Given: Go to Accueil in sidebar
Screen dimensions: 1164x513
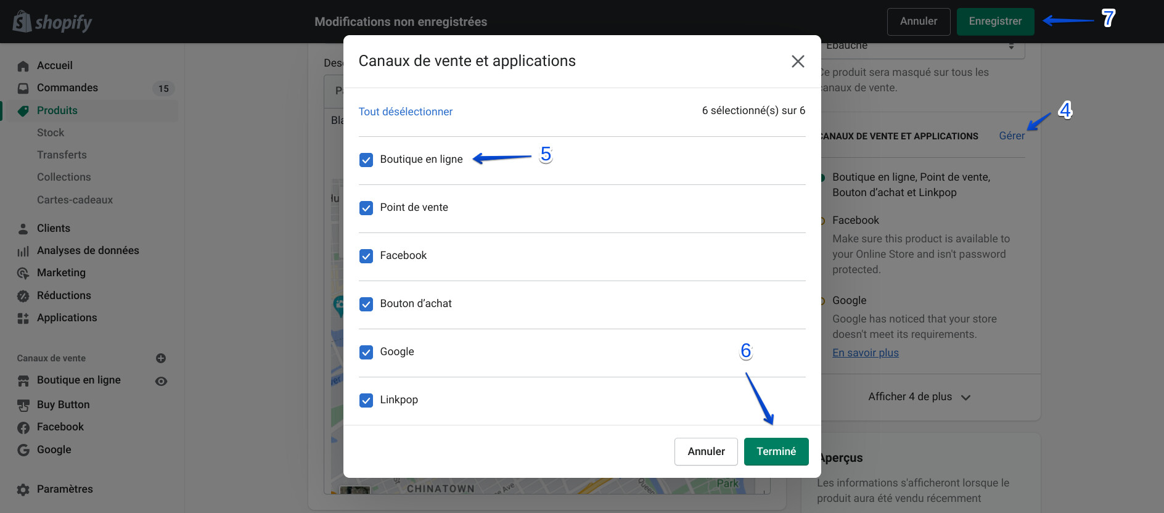Looking at the screenshot, I should (x=55, y=65).
